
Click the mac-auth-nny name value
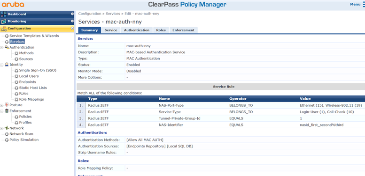point(139,46)
